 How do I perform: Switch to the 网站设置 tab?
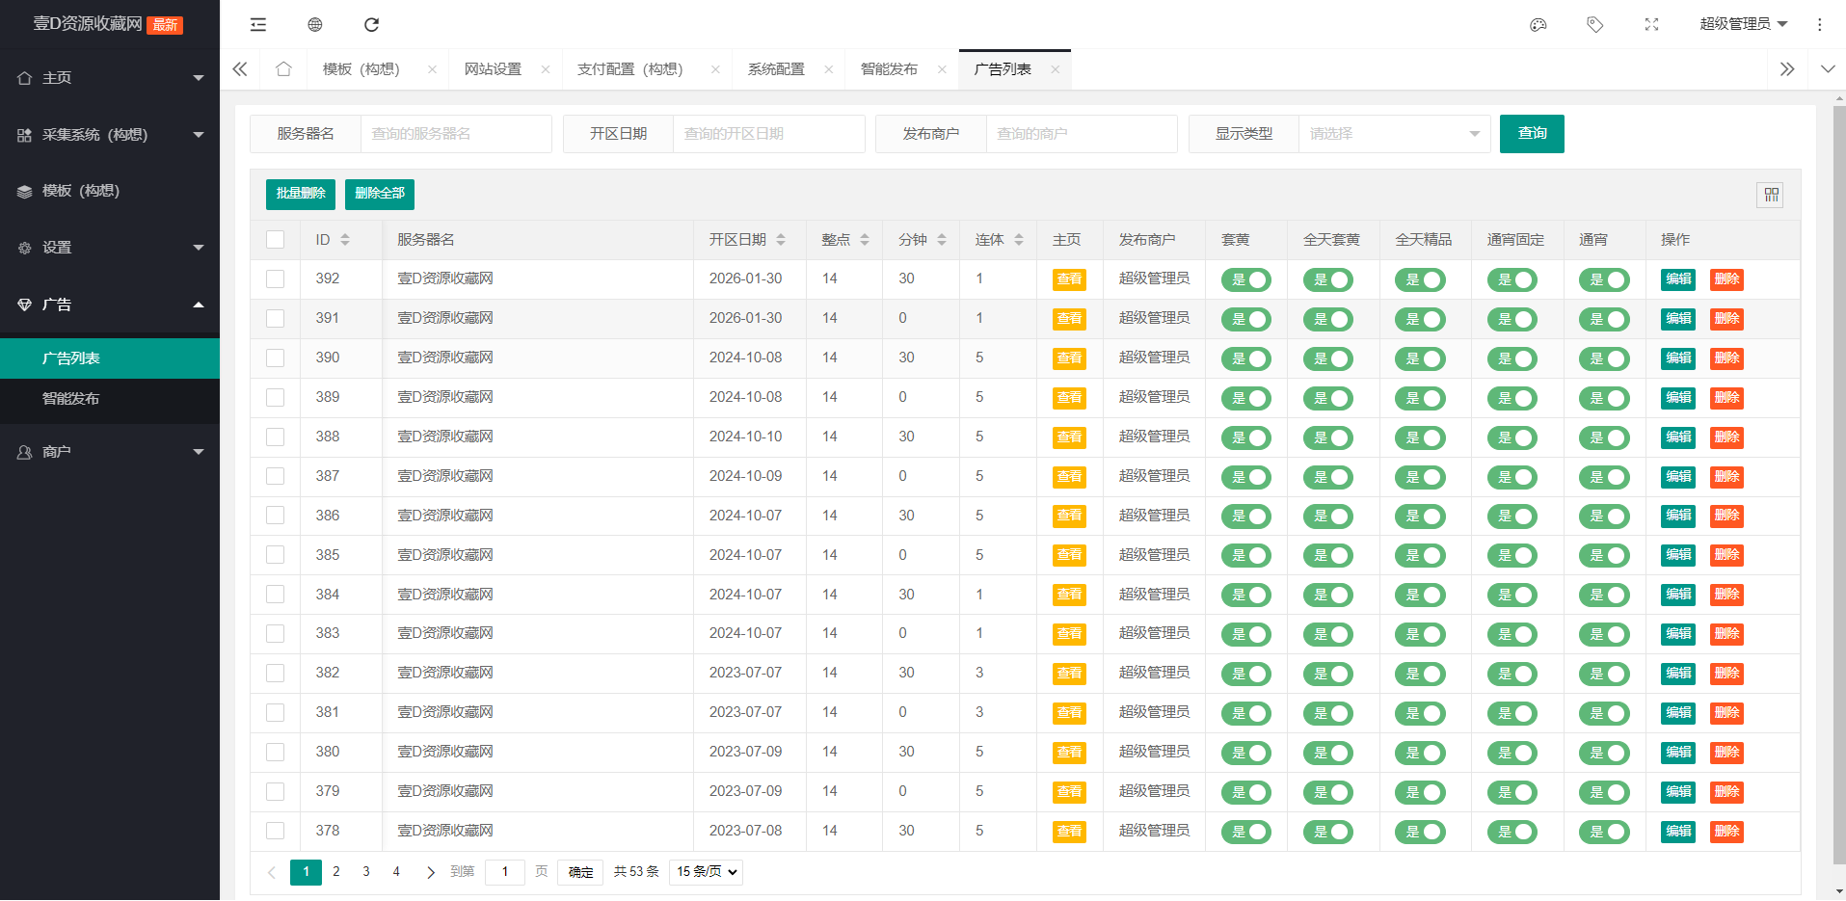point(493,69)
